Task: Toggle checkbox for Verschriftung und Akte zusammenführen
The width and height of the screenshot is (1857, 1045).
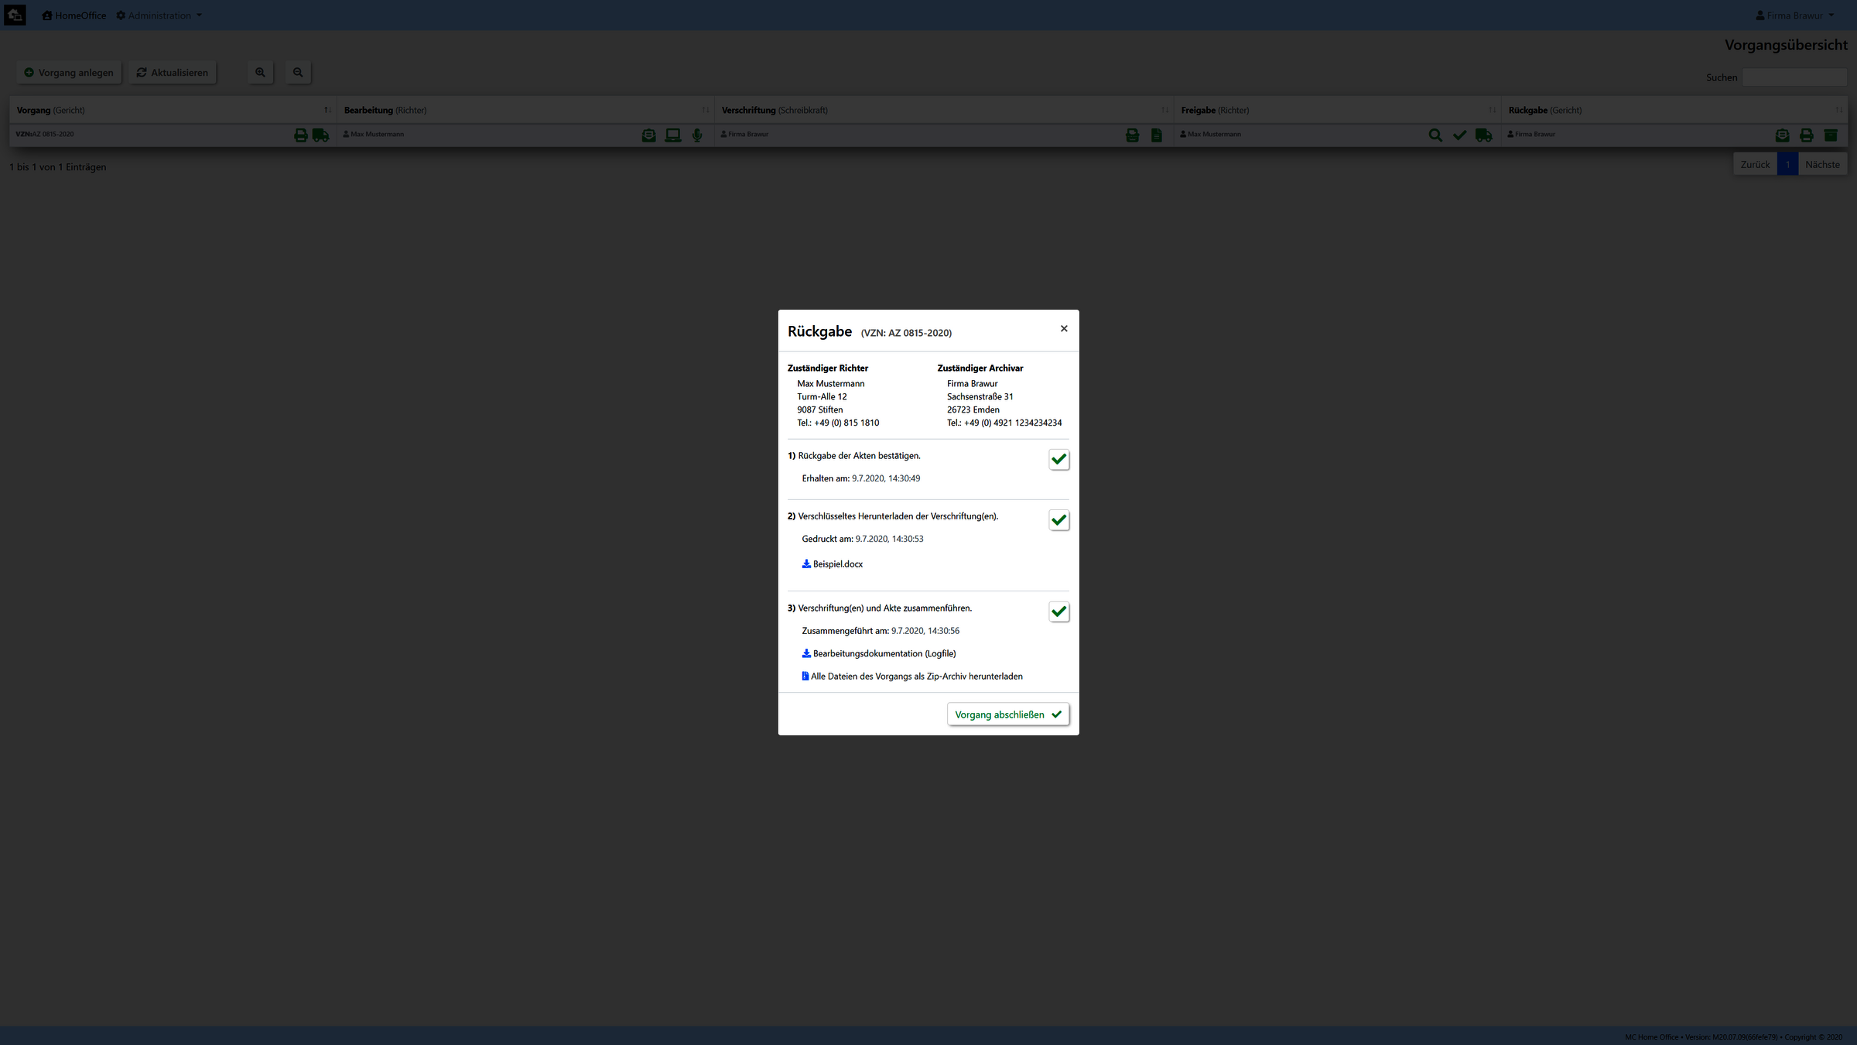Action: pos(1058,612)
